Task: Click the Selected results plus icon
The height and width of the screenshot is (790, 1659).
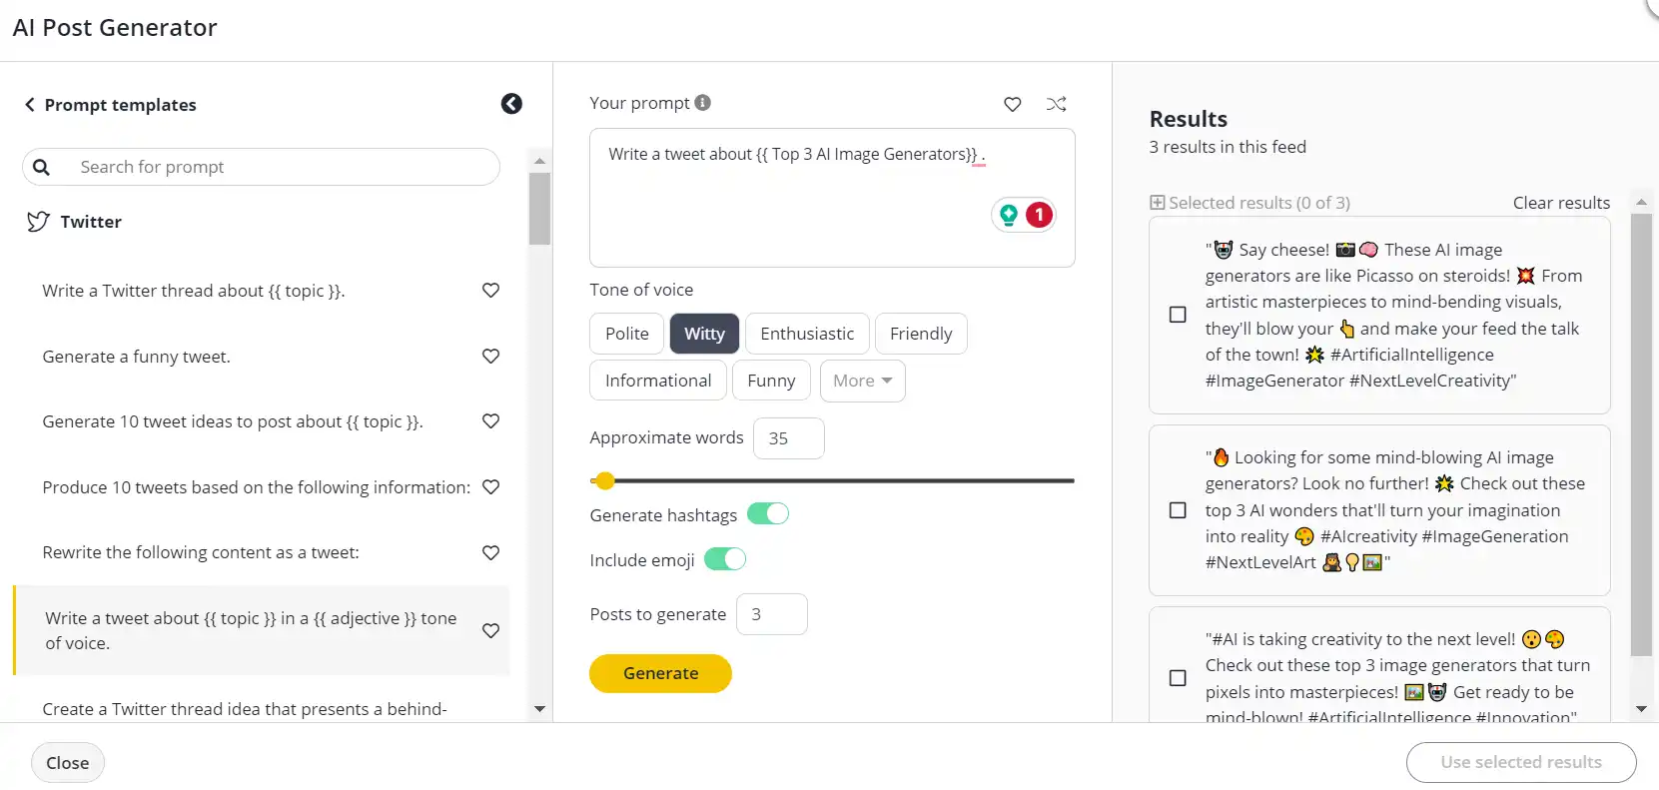Action: pyautogui.click(x=1158, y=203)
